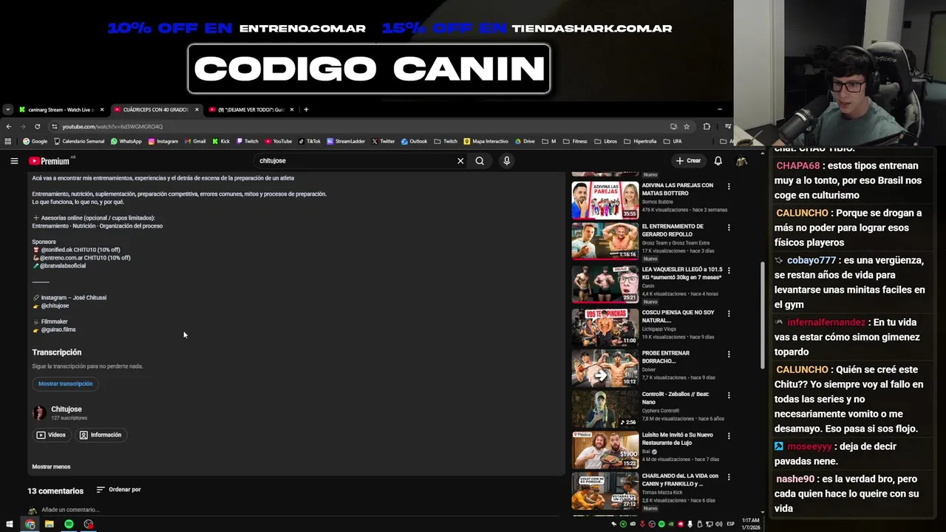Open a new browser tab with plus
Image resolution: width=946 pixels, height=532 pixels.
click(x=306, y=109)
